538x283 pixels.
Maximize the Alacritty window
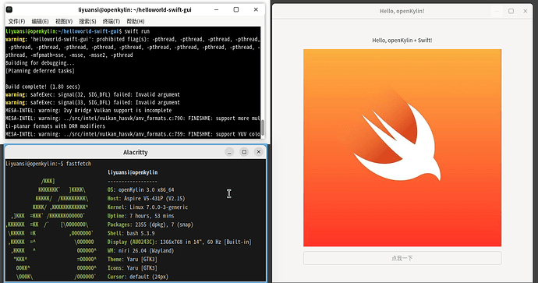(244, 151)
